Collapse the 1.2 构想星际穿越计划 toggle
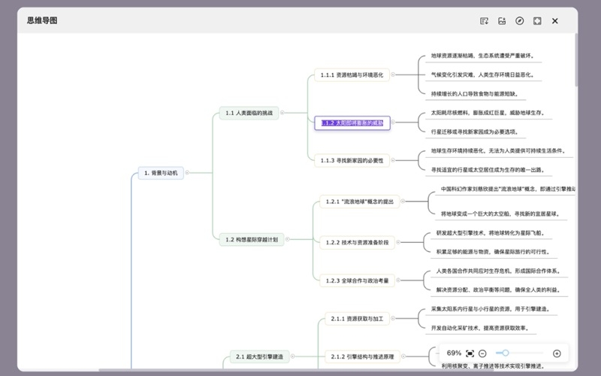The width and height of the screenshot is (601, 376). [x=288, y=239]
